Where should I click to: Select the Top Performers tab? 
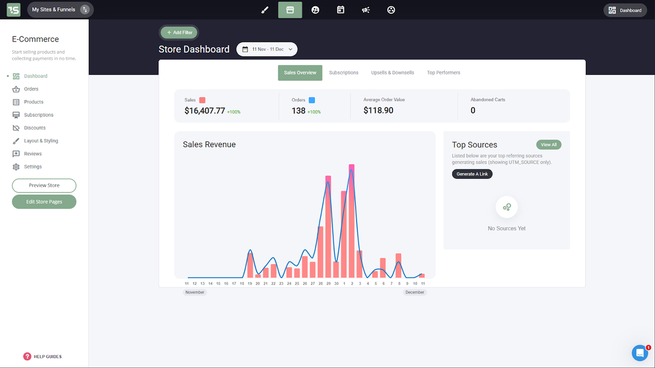point(443,72)
